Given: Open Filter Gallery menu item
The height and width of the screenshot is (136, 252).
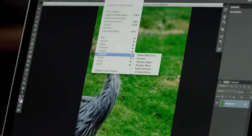Looking at the screenshot, I should [x=114, y=12].
